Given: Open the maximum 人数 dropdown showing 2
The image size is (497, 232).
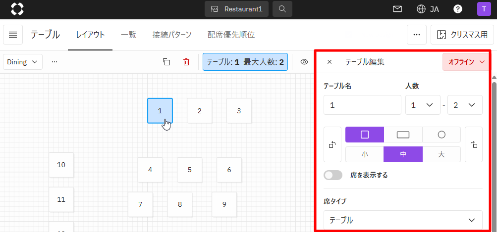Looking at the screenshot, I should coord(465,105).
